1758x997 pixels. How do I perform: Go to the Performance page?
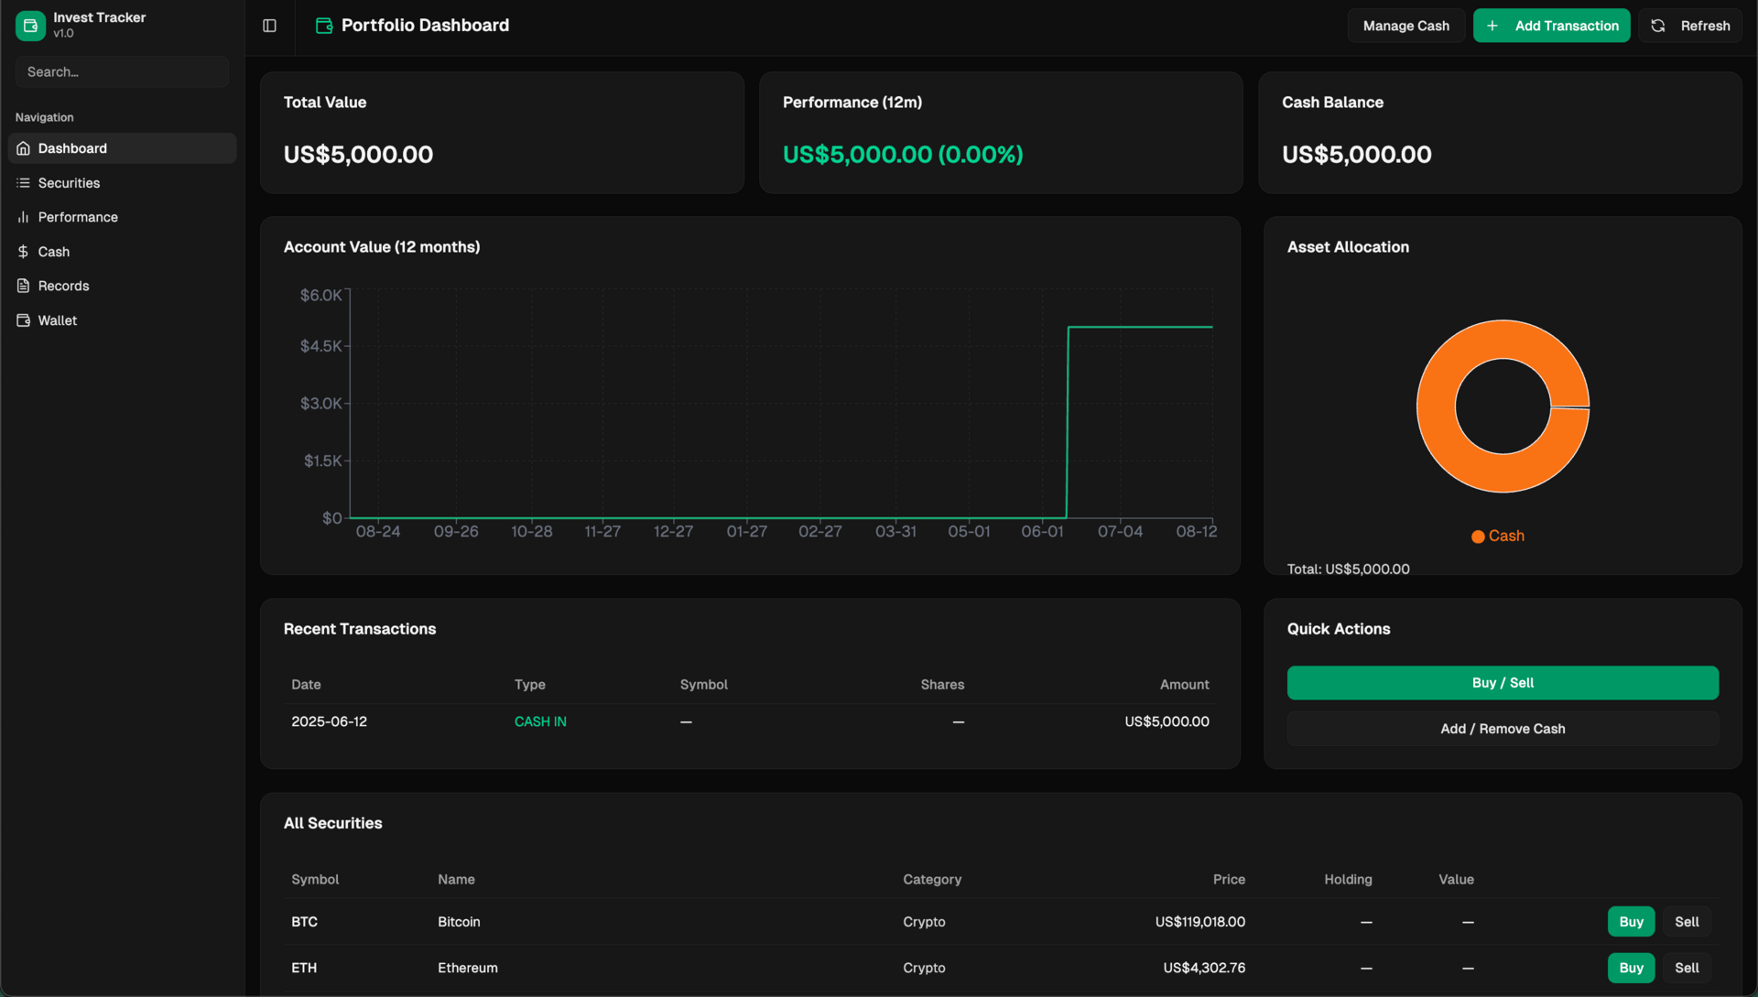click(x=78, y=217)
